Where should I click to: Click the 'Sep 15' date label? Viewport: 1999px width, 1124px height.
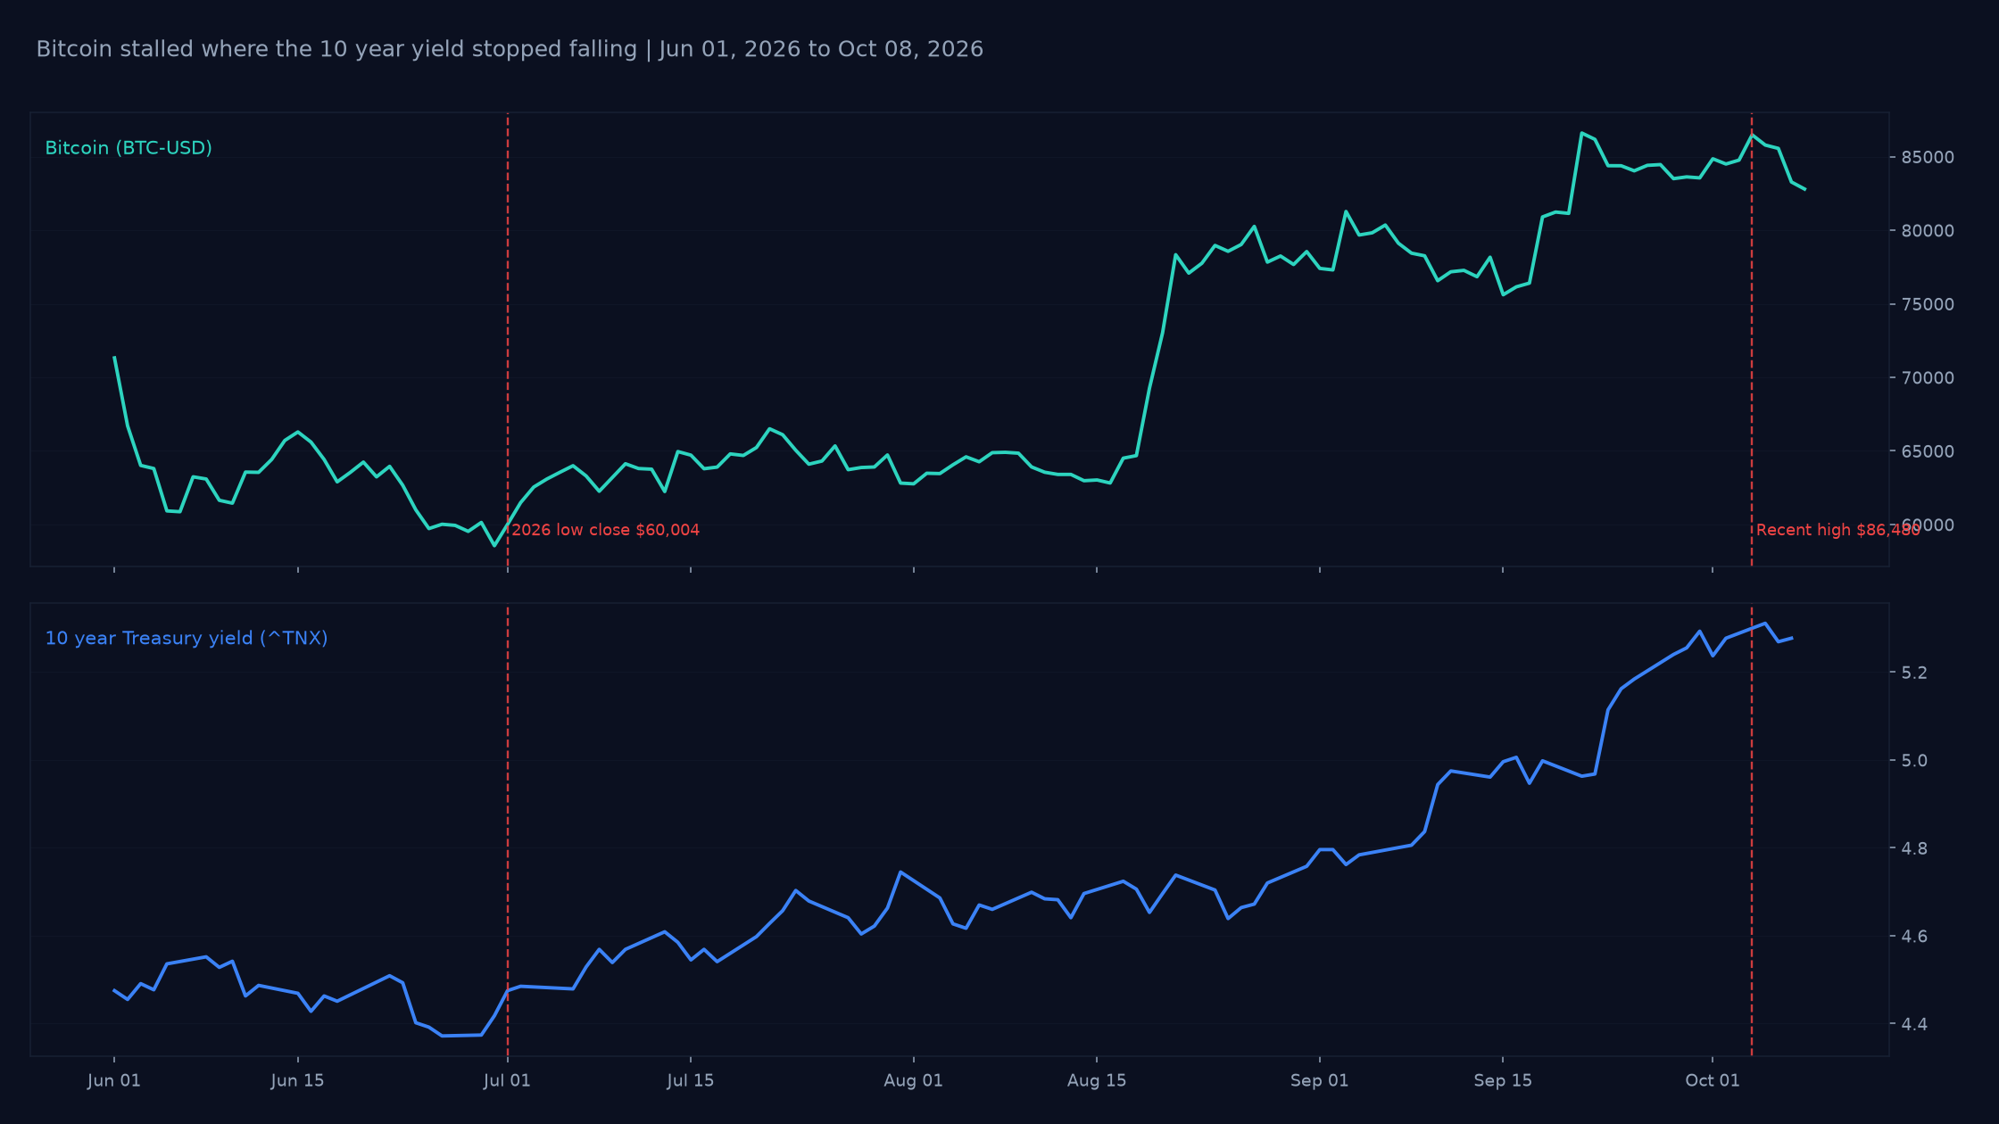pyautogui.click(x=1503, y=1081)
